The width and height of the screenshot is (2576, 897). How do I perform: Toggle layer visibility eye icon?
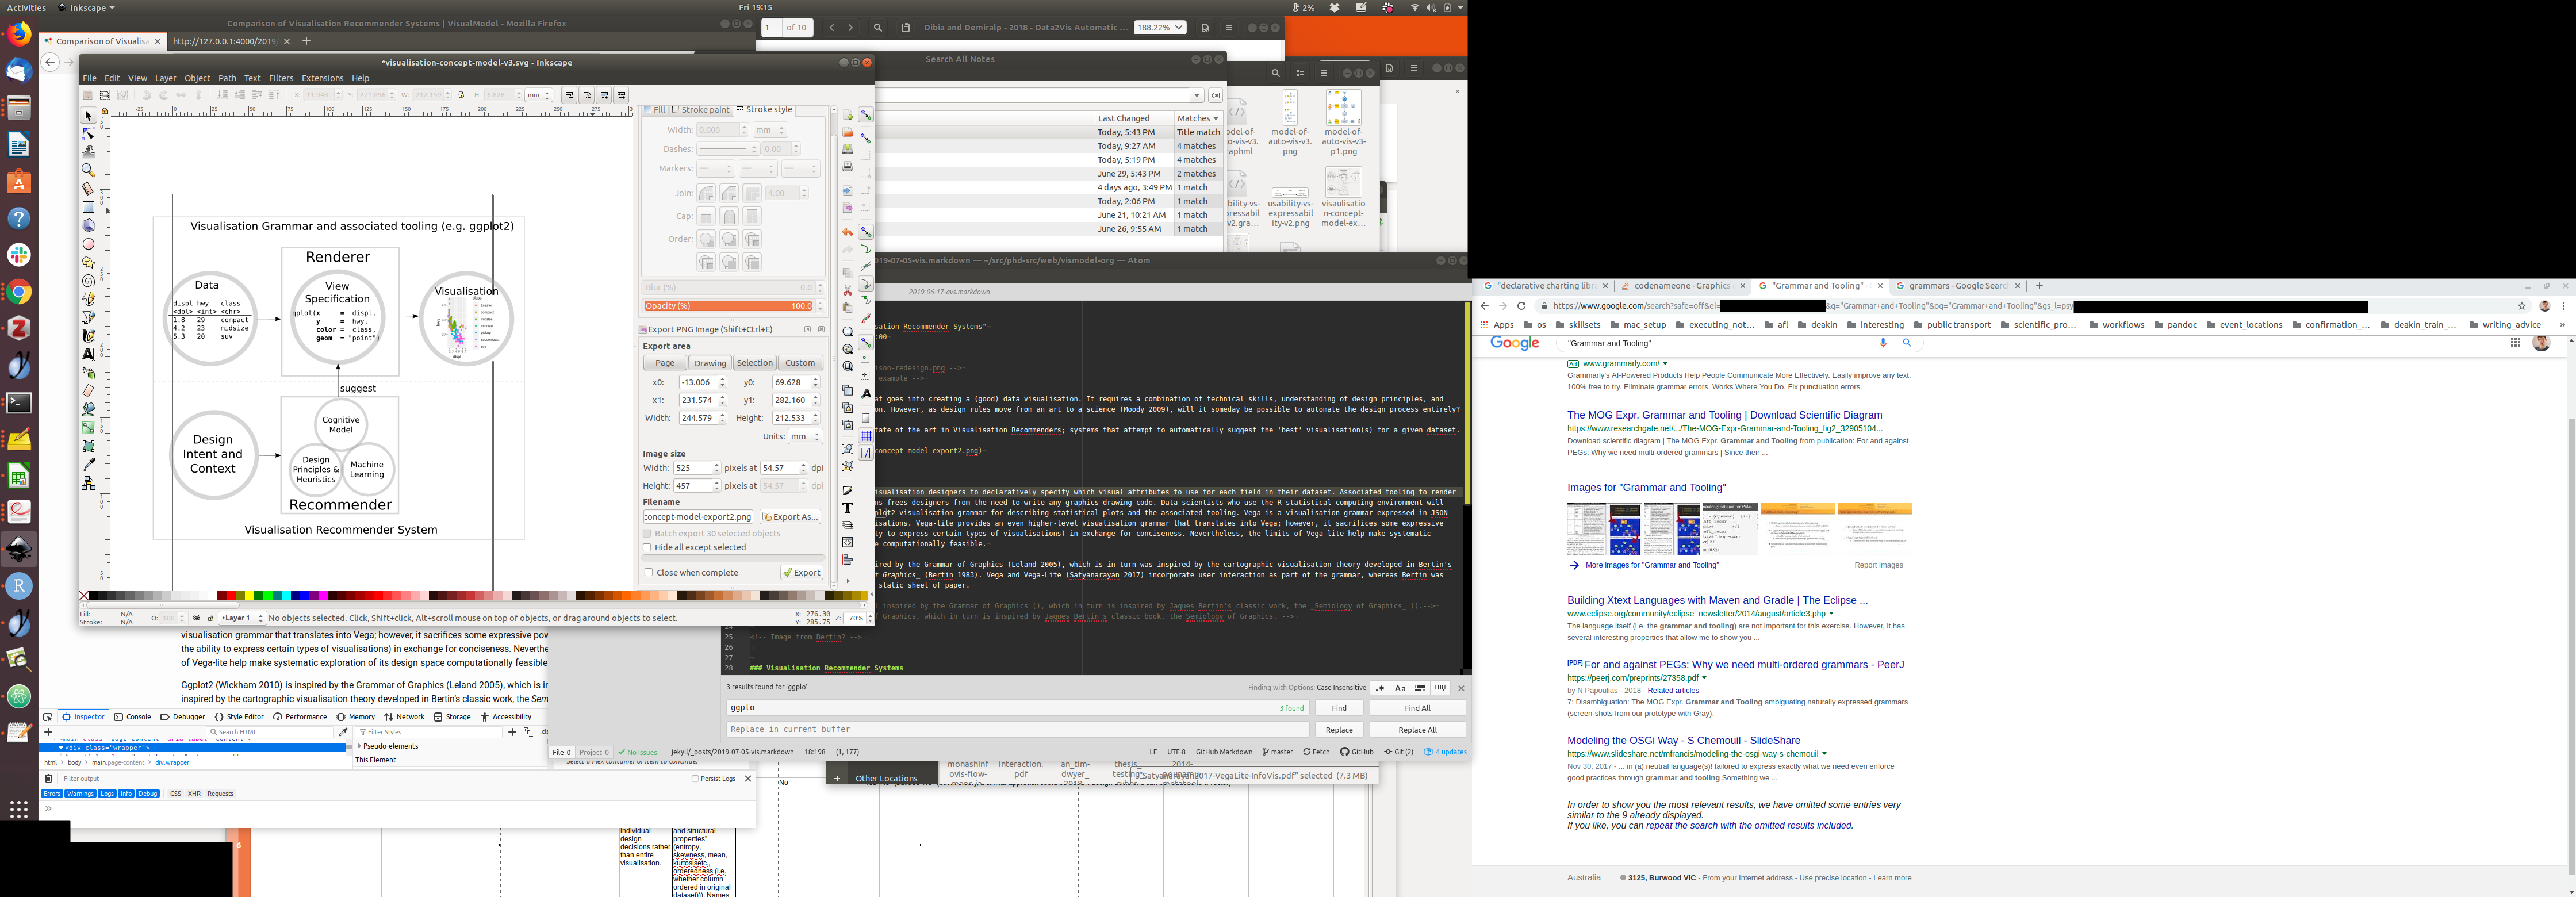pos(197,618)
